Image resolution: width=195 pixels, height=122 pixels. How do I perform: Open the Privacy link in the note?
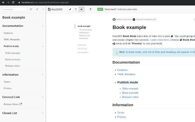(122, 117)
